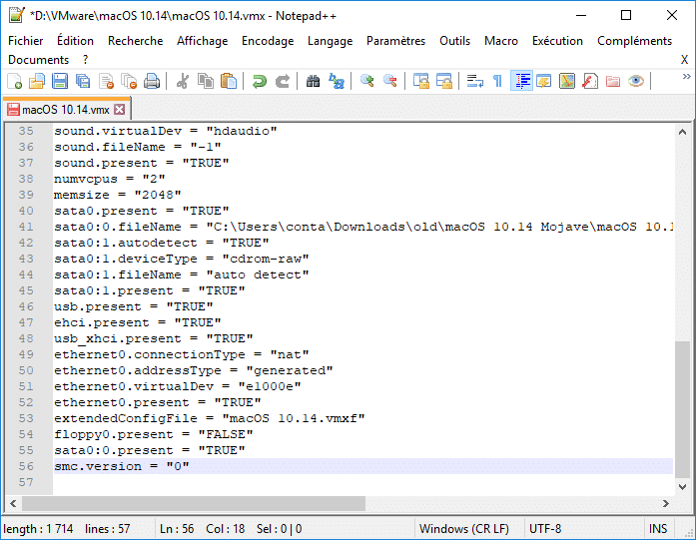Click the Open file folder icon

pyautogui.click(x=37, y=81)
